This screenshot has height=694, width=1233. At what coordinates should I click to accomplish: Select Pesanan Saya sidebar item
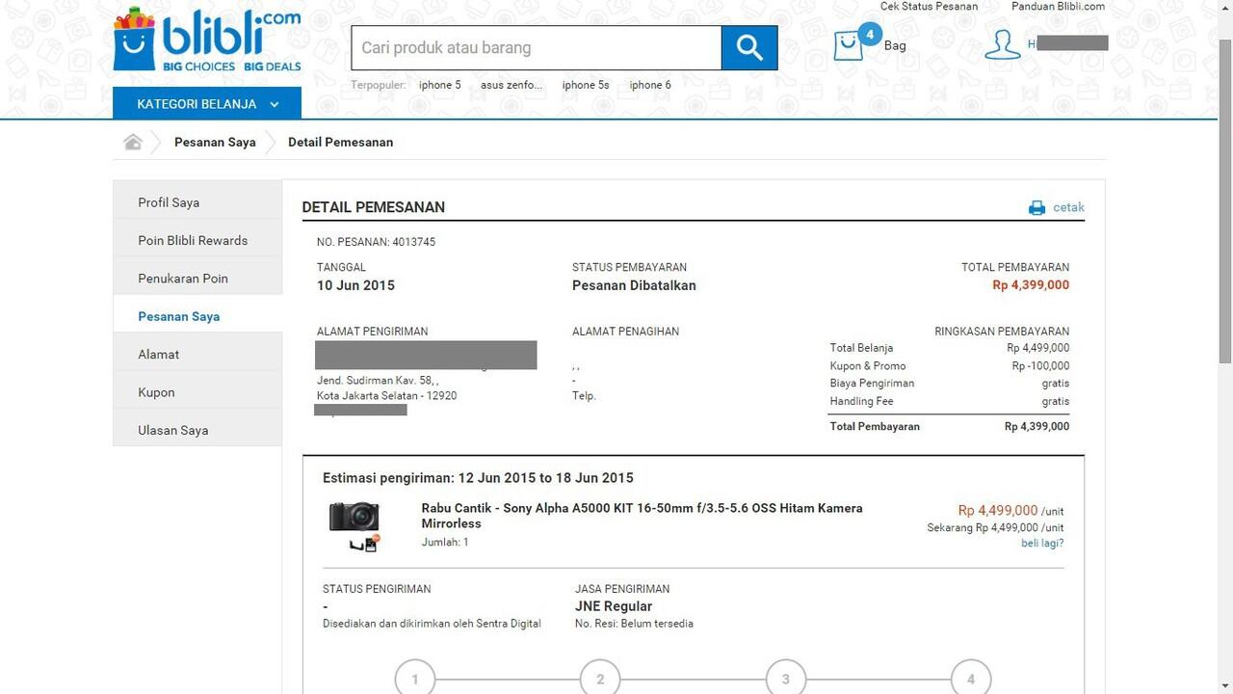pos(197,316)
